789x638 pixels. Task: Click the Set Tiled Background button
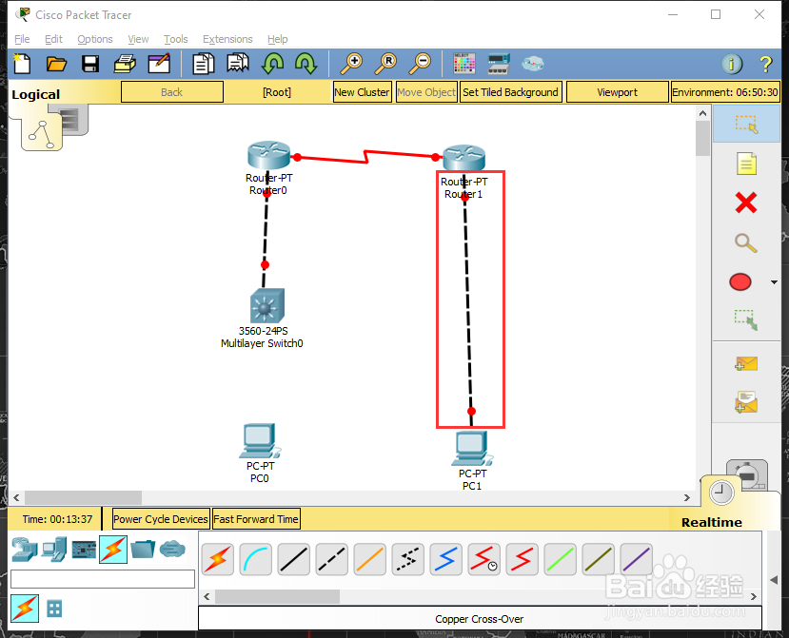click(510, 92)
